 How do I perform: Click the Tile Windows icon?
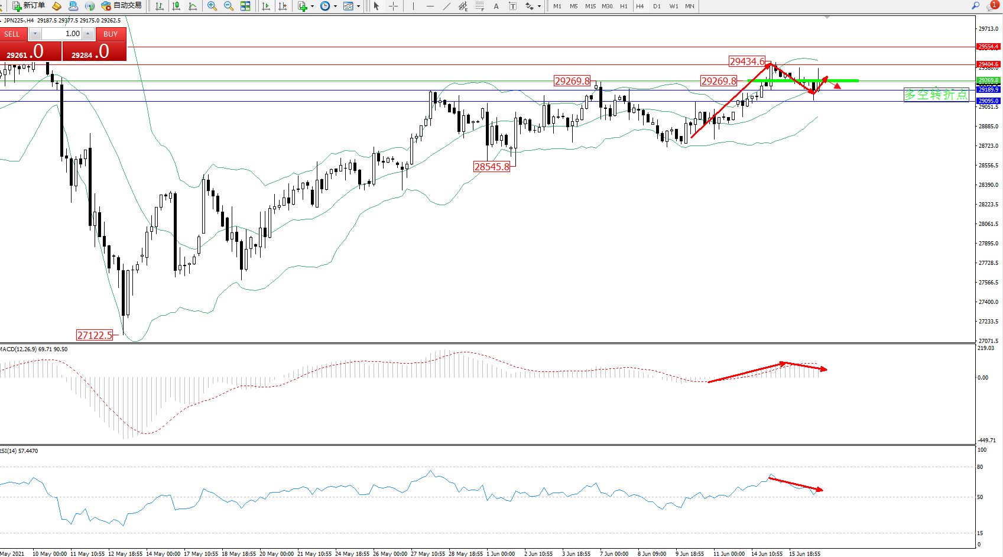click(245, 6)
